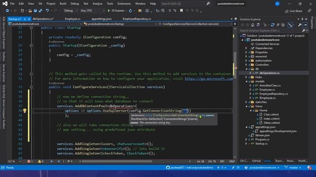Navigate backward with the editor footer's left arrow
Image resolution: width=316 pixels, height=177 pixels.
tap(52, 161)
